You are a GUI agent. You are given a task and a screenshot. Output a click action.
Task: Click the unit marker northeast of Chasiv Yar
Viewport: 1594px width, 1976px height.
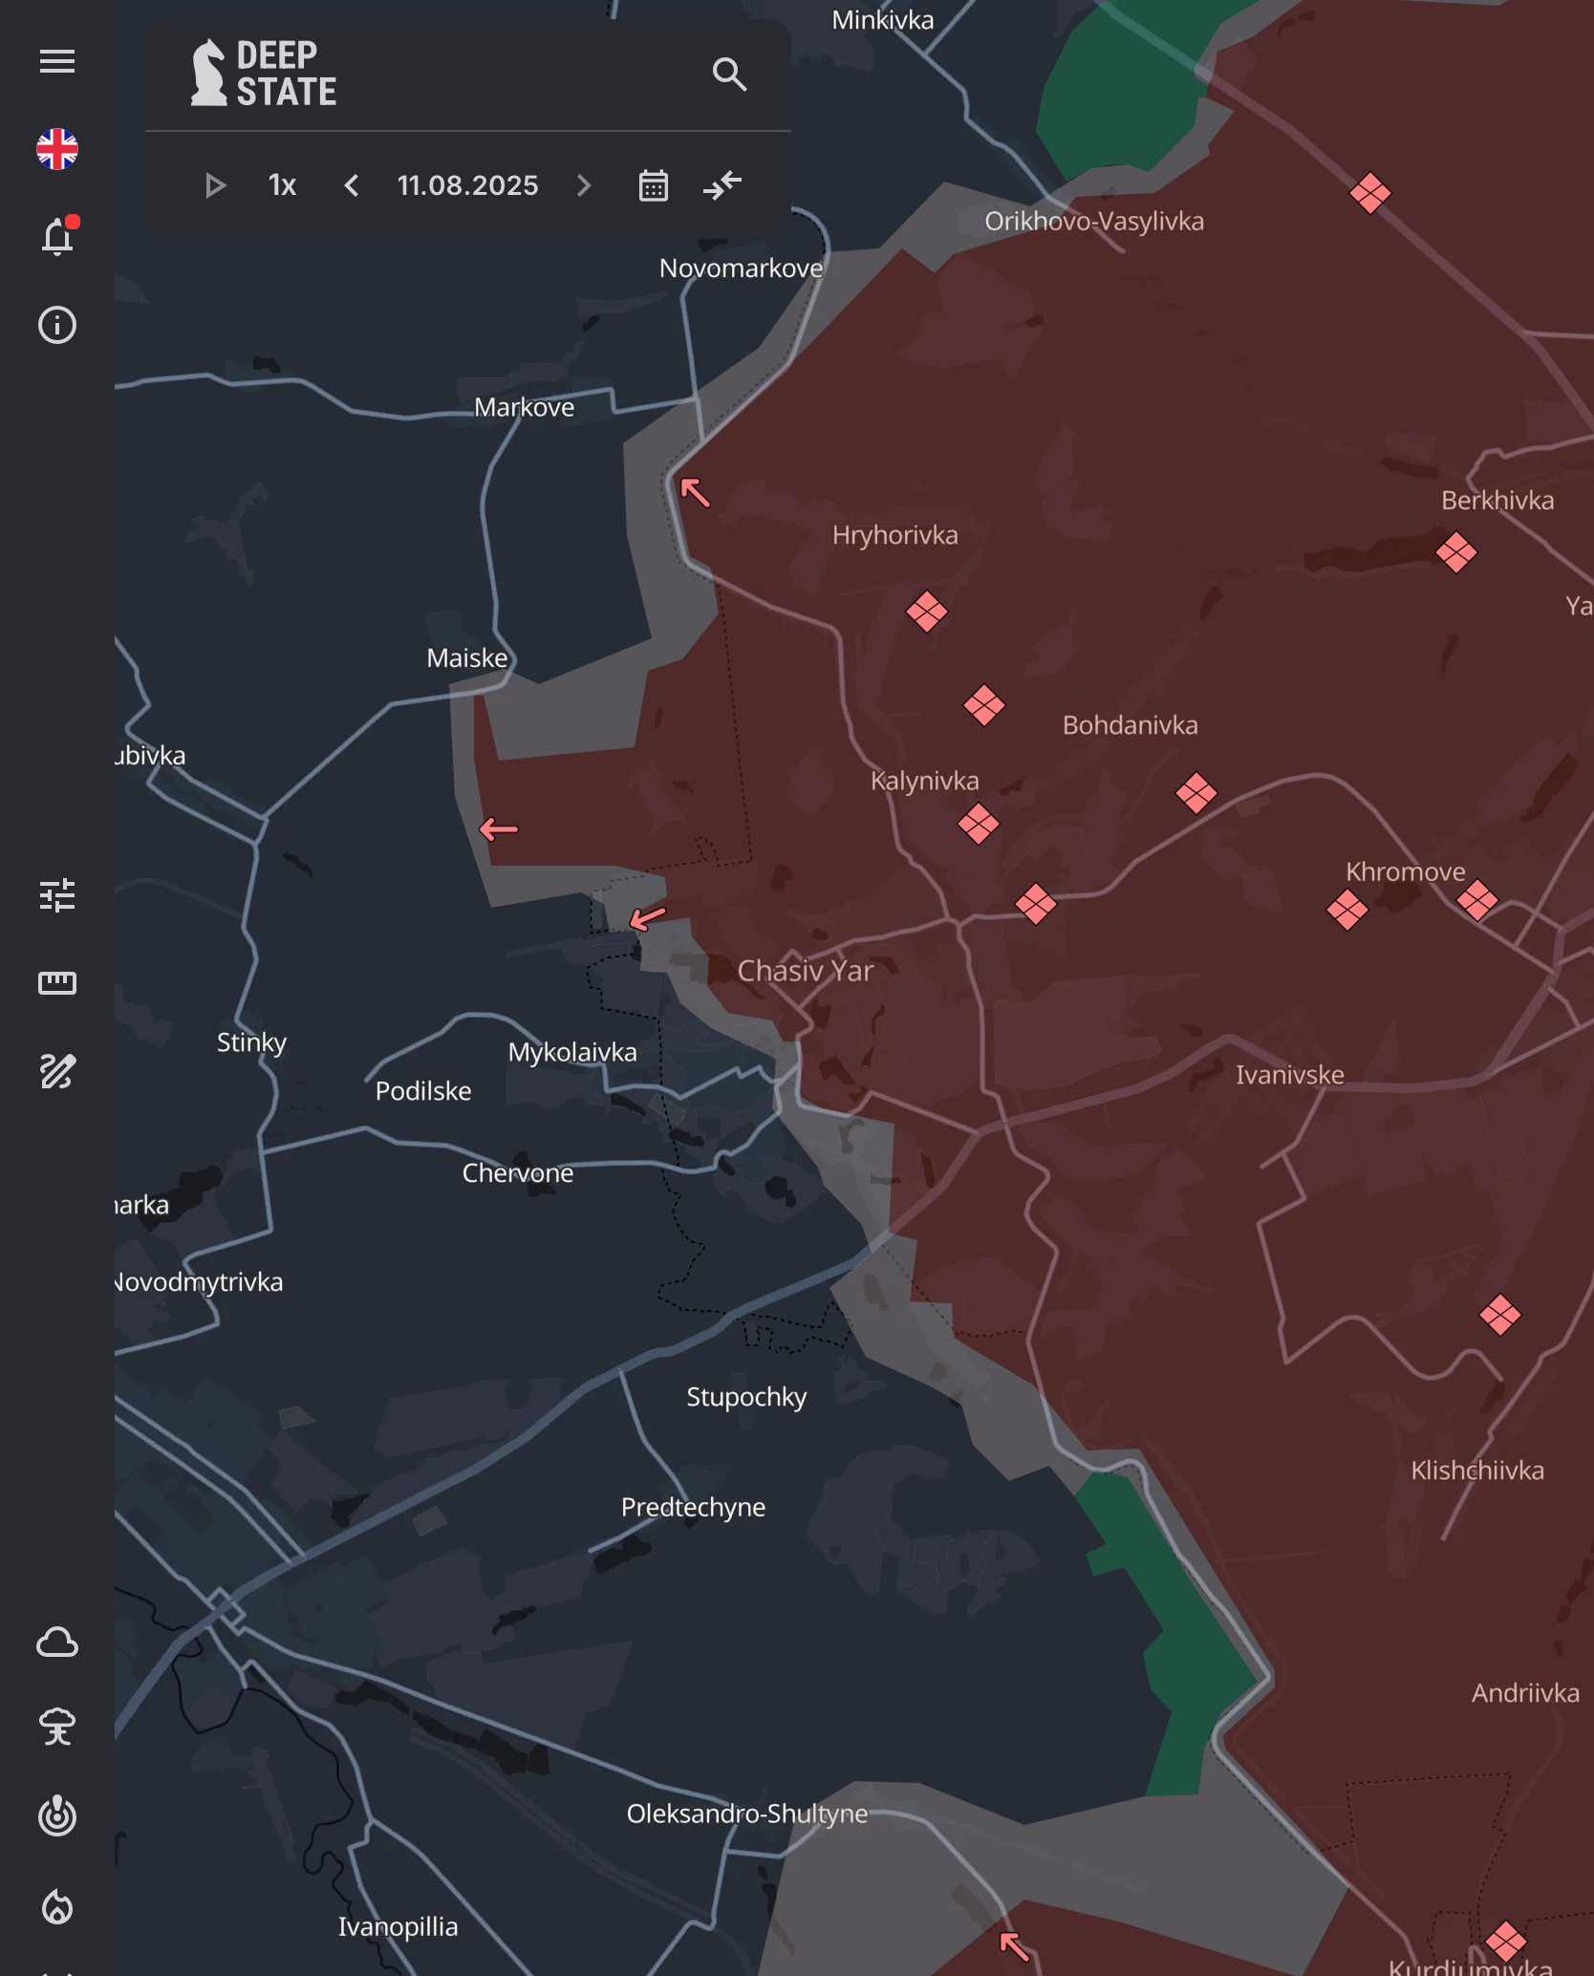pyautogui.click(x=1036, y=904)
